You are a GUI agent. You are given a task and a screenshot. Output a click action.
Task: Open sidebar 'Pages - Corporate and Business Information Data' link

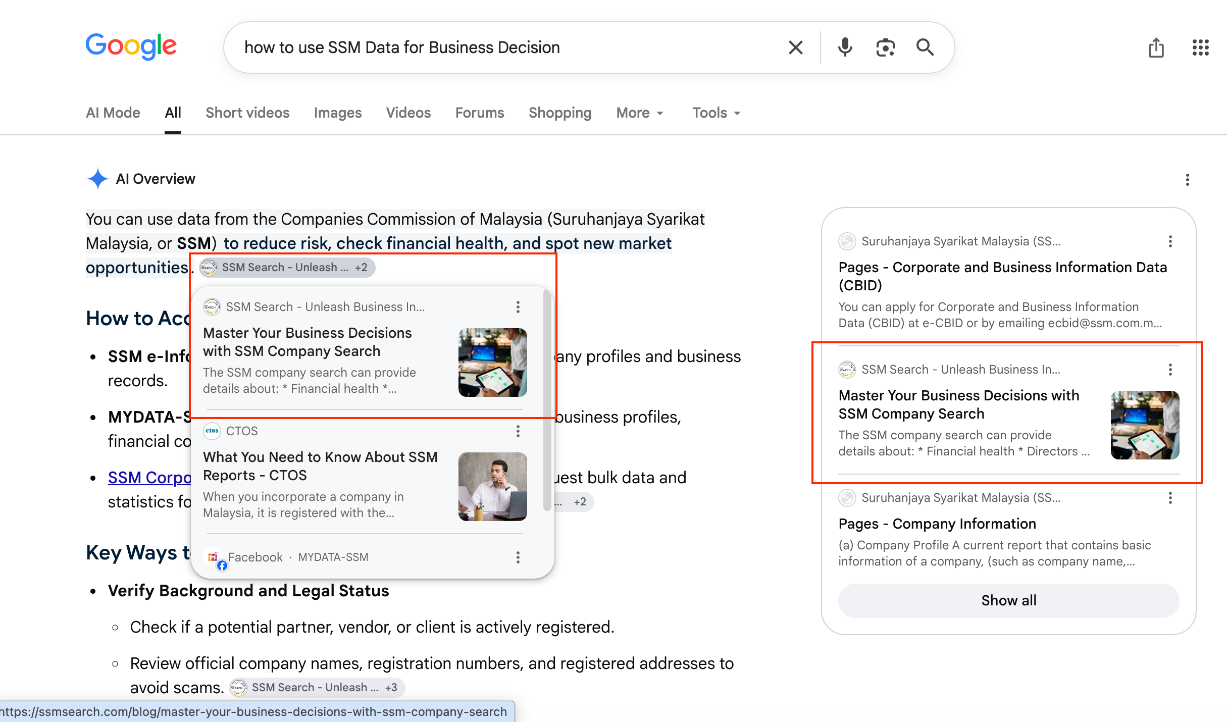(x=1003, y=276)
